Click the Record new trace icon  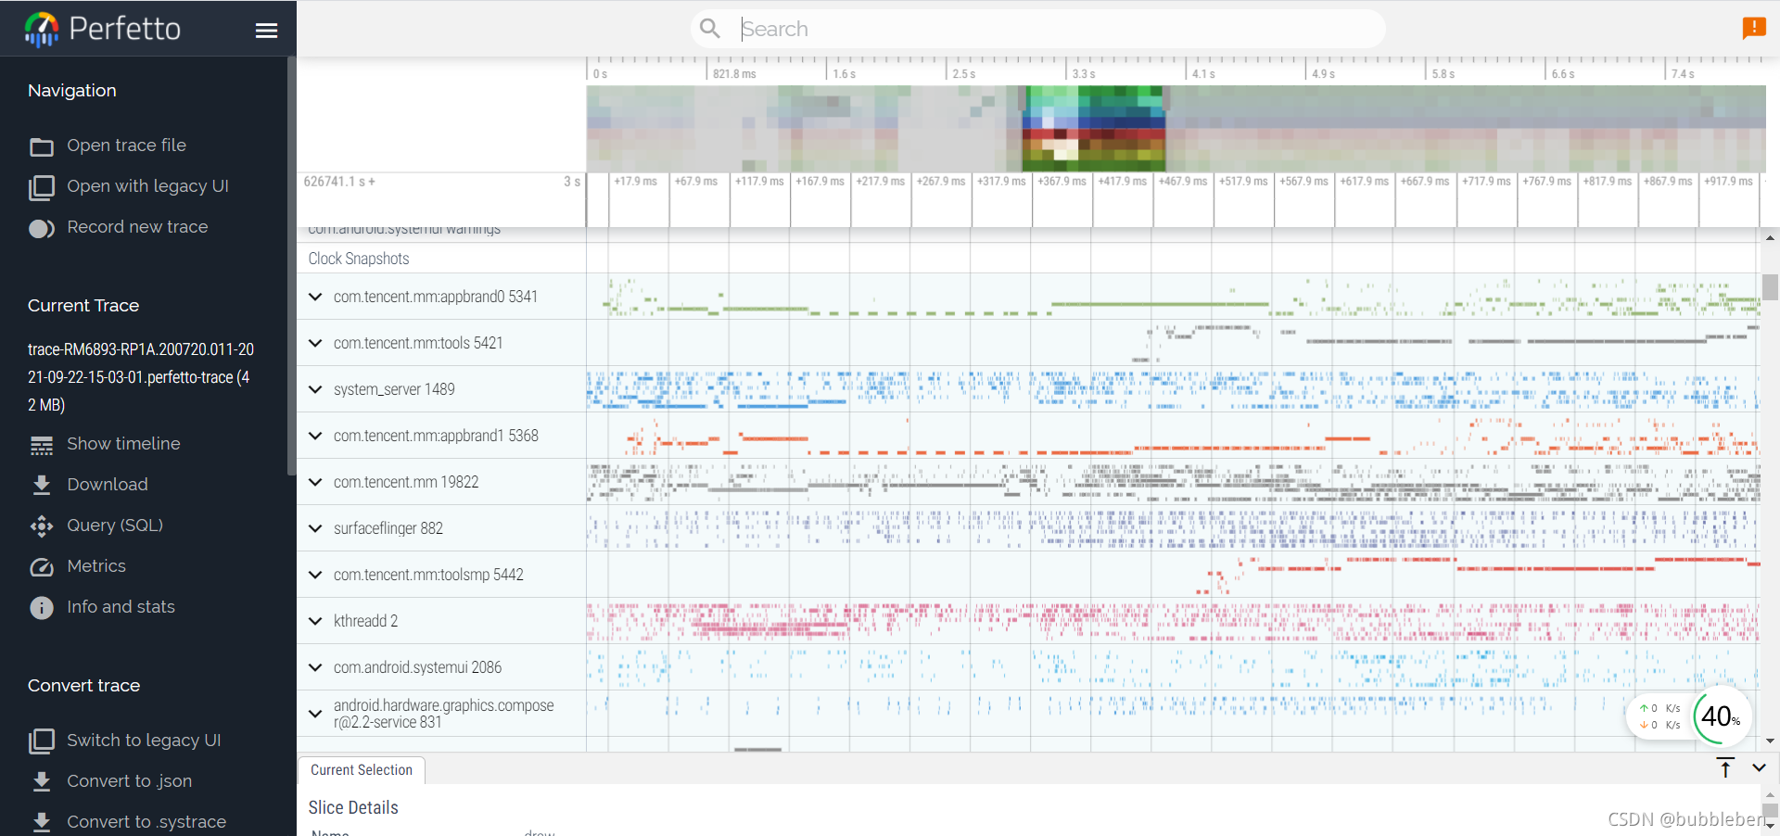[x=42, y=228]
